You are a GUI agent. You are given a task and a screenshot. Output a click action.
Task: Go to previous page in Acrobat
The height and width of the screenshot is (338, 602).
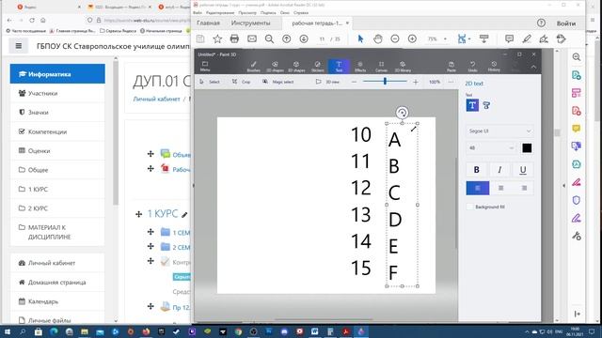click(x=286, y=38)
